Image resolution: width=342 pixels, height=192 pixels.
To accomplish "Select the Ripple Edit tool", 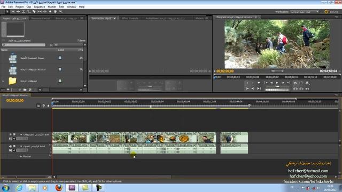I will (x=18, y=12).
